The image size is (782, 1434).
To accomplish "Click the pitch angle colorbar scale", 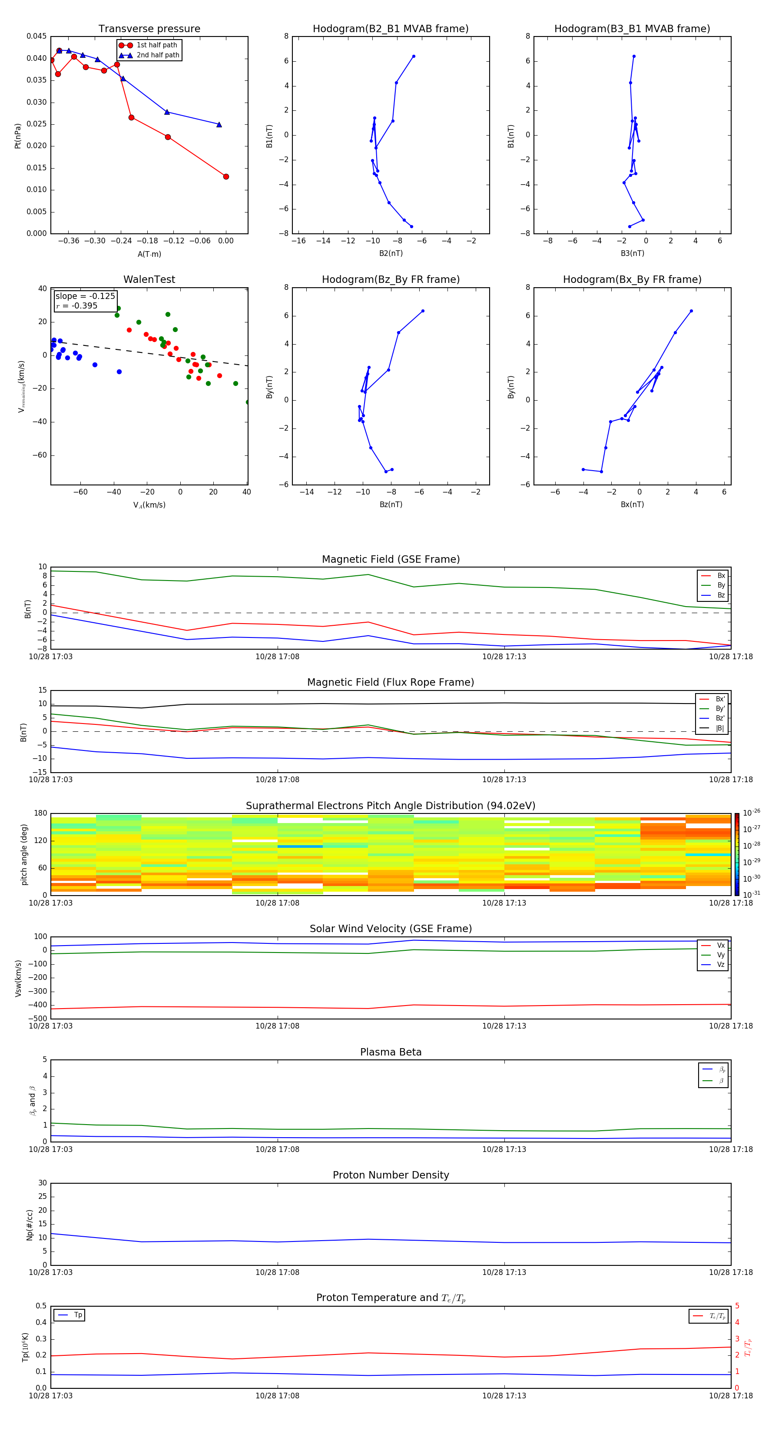I will point(737,854).
